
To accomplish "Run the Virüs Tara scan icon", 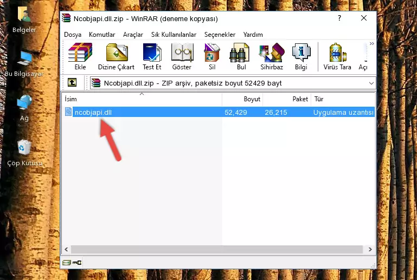I will (337, 56).
